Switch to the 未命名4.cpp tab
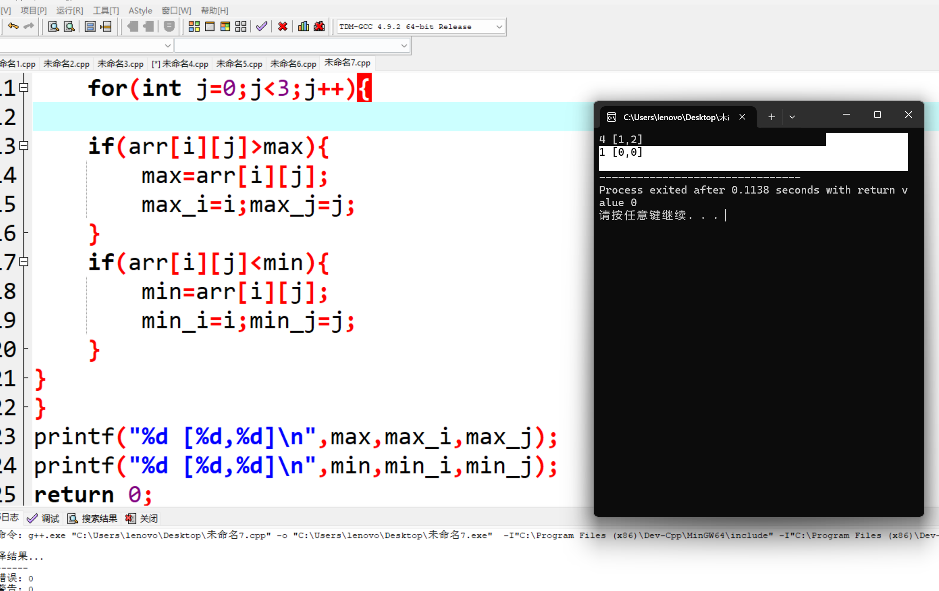Image resolution: width=939 pixels, height=591 pixels. click(180, 64)
